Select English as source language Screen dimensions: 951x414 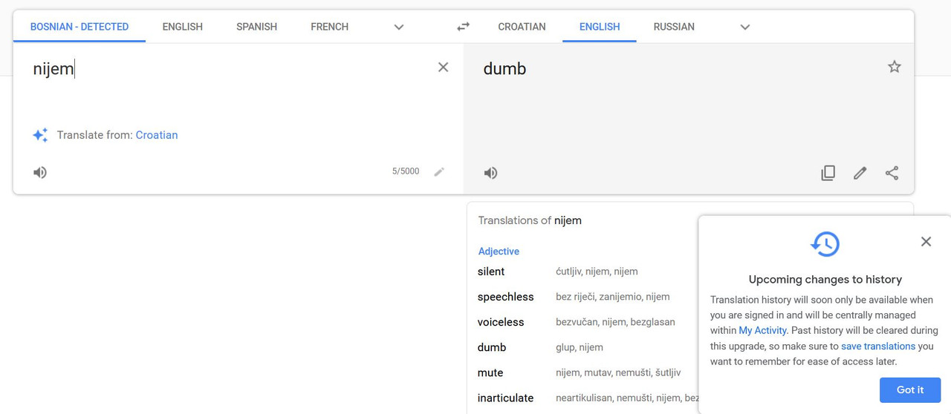183,27
